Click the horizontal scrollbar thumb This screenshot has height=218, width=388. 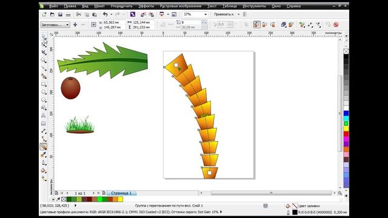coord(271,193)
